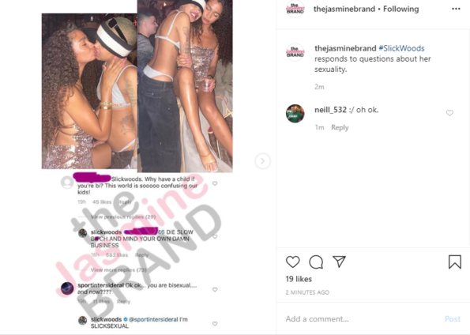470x335 pixels.
Task: Open the #SlickWoods hashtag link
Action: [401, 48]
